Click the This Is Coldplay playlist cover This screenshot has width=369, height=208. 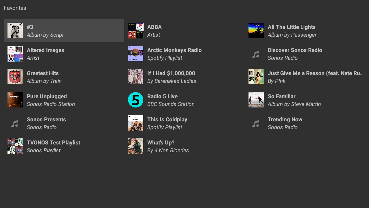135,123
